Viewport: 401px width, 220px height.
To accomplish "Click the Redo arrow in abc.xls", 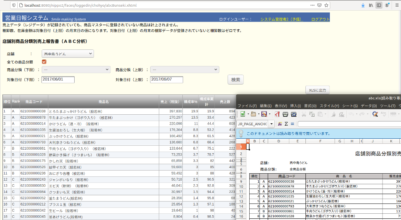I will [362, 114].
